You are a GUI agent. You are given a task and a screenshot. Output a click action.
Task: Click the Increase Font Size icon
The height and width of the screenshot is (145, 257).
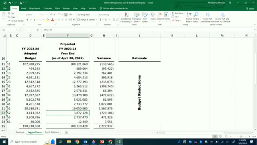click(x=51, y=14)
